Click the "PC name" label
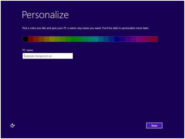The width and height of the screenshot is (185, 139). point(28,50)
